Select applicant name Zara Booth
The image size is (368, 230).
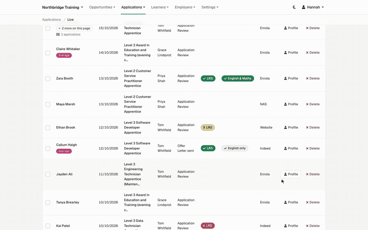click(x=64, y=78)
